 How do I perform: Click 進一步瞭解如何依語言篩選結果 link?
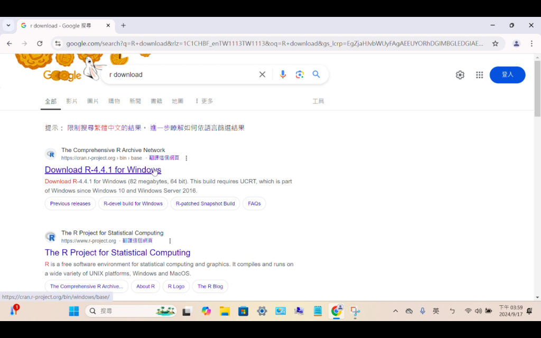coord(197,128)
